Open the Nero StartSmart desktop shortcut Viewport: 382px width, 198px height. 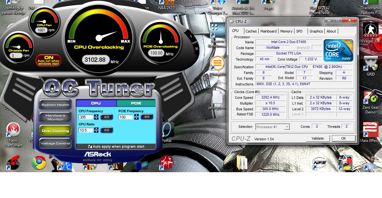(x=13, y=134)
